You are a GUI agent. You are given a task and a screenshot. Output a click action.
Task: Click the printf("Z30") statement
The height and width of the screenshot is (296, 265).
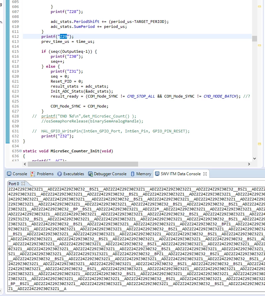(x=67, y=56)
